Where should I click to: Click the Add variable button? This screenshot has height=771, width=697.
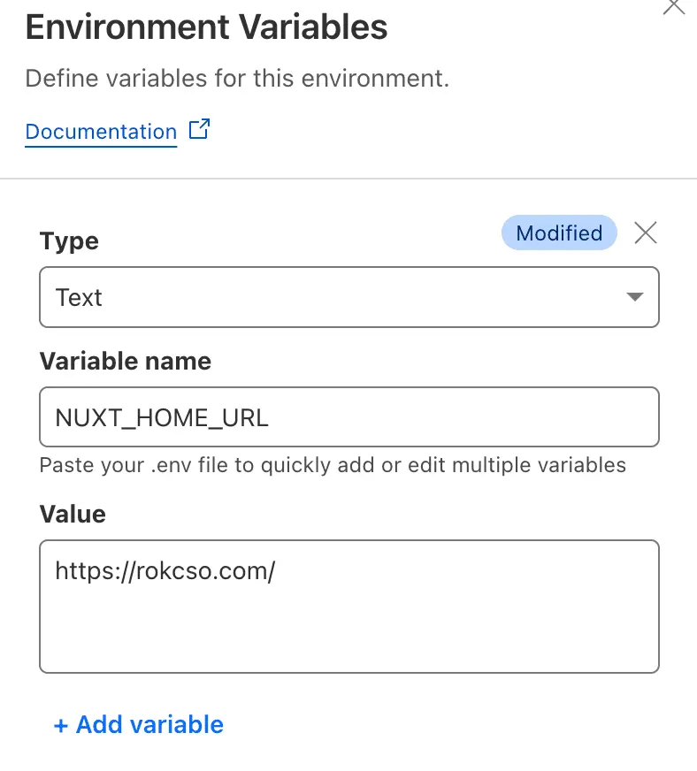click(139, 725)
